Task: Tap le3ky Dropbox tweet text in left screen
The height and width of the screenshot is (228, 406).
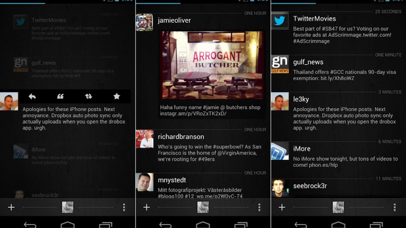Action: click(x=74, y=119)
